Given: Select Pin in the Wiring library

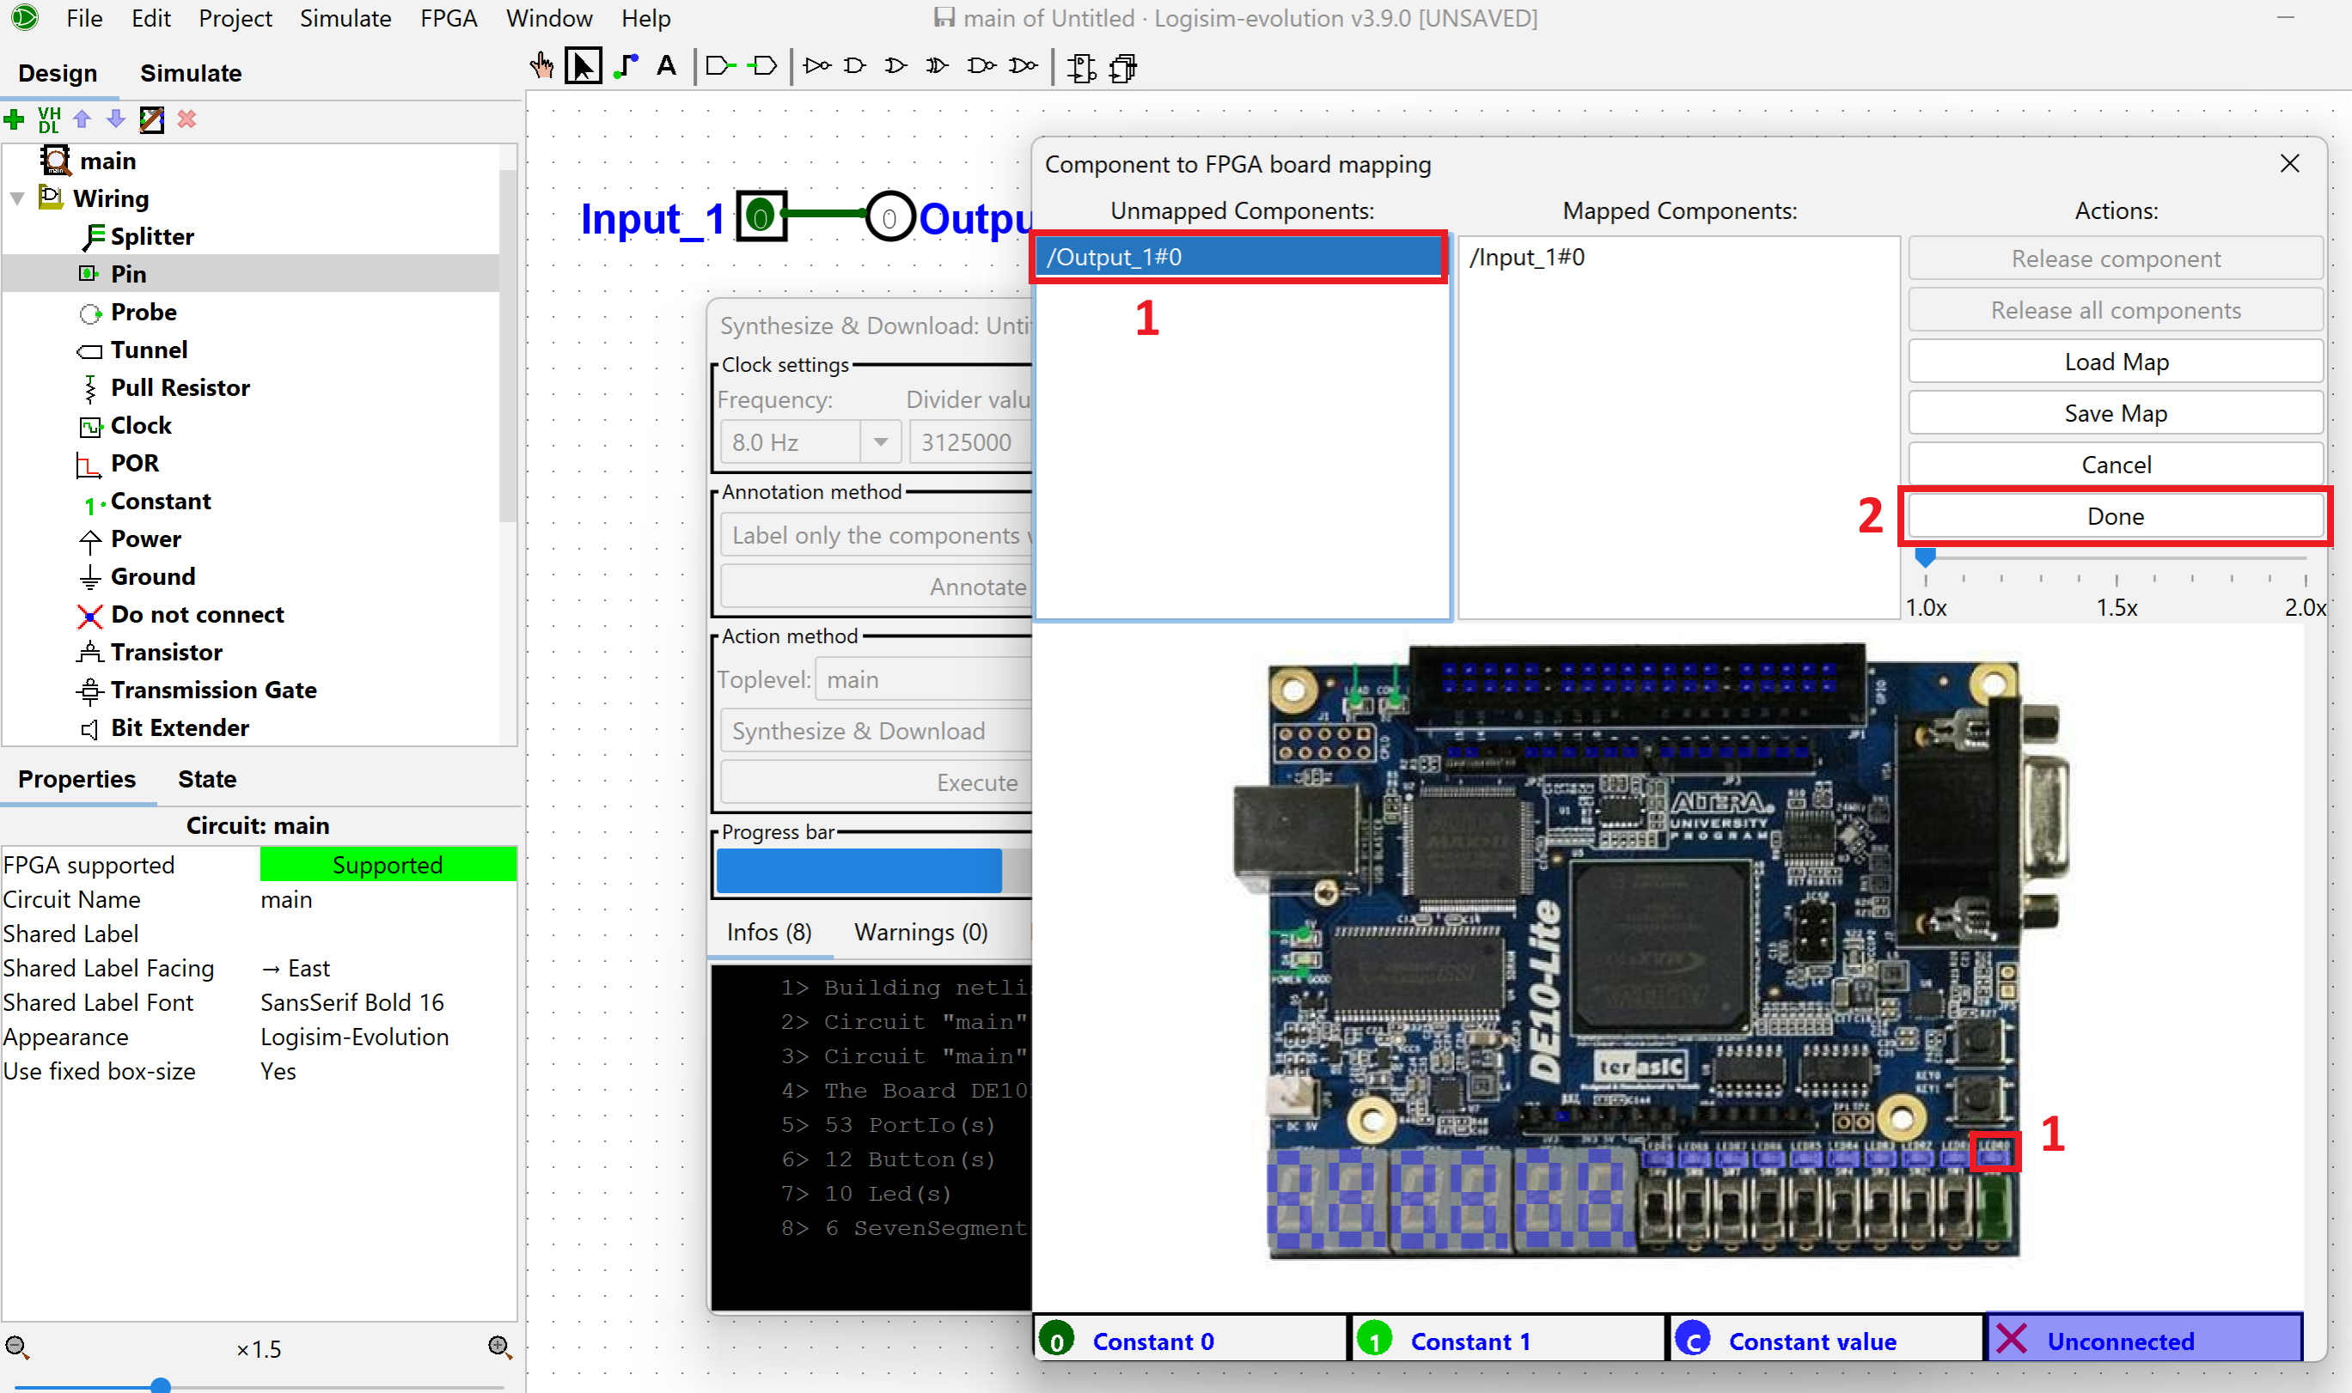Looking at the screenshot, I should (128, 274).
